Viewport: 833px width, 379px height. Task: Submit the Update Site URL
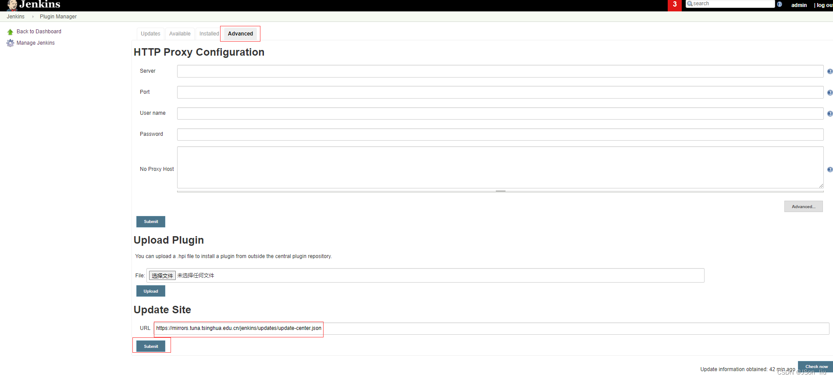coord(151,346)
